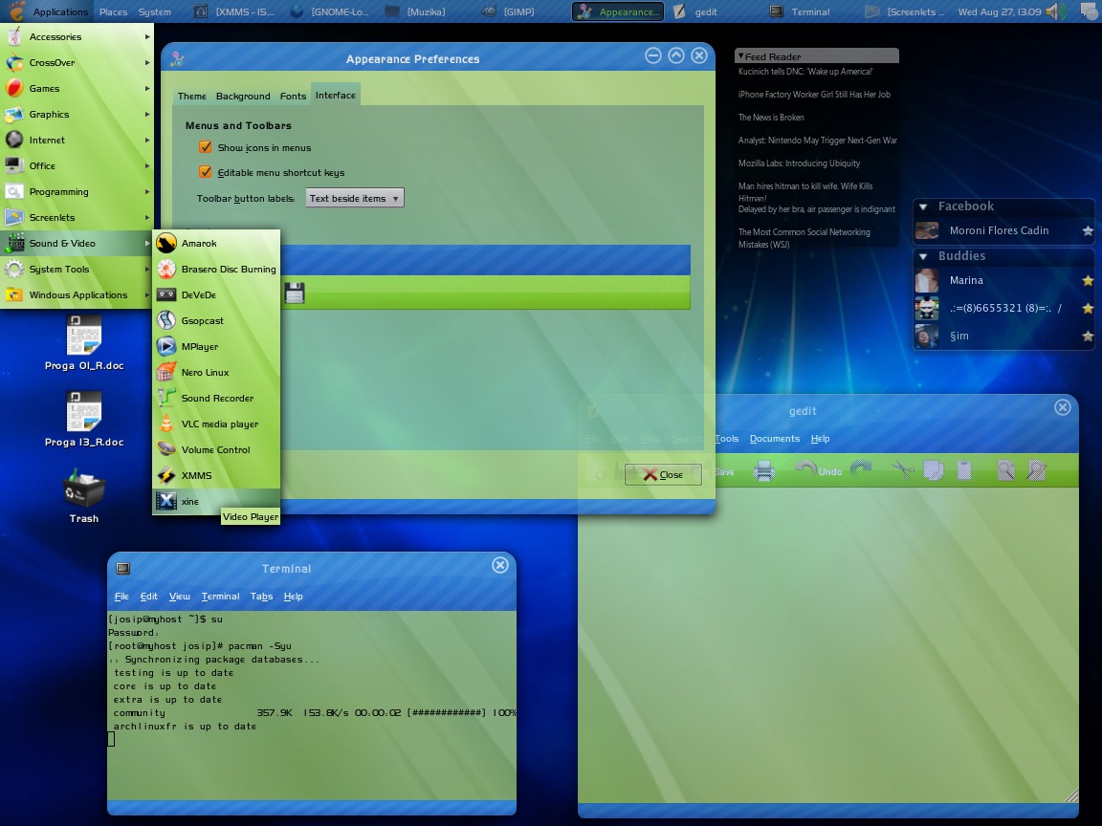The image size is (1102, 826).
Task: Uncheck Editable menu shortcut keys
Action: point(206,171)
